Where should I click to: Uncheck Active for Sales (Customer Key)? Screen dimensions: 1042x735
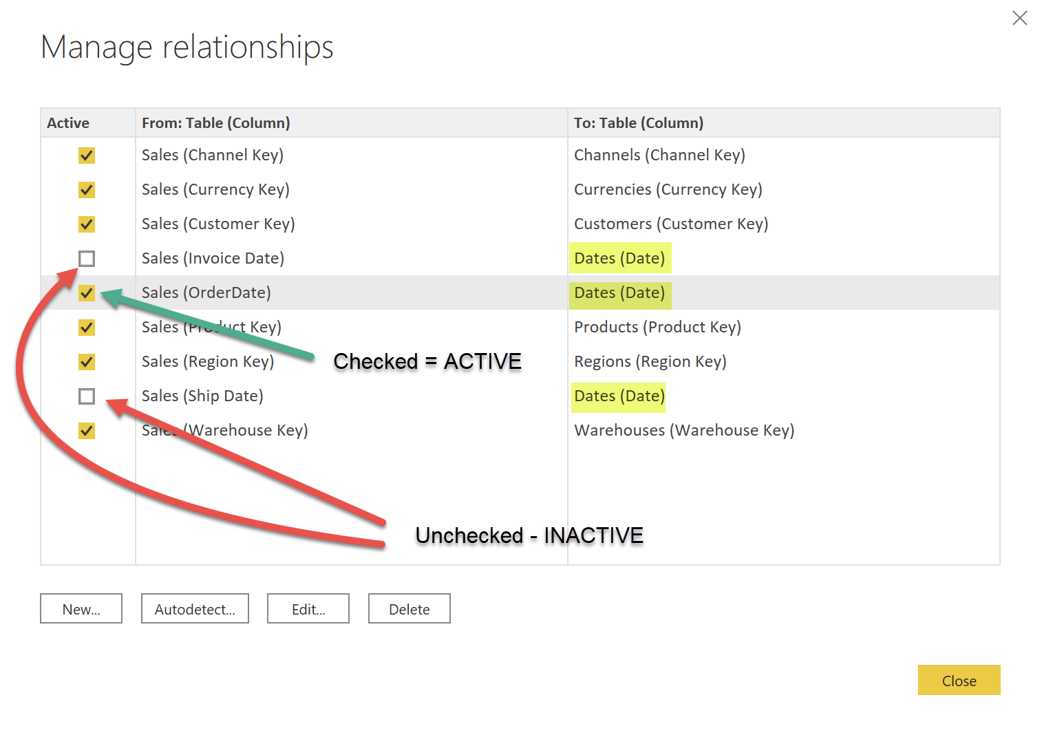pyautogui.click(x=87, y=224)
